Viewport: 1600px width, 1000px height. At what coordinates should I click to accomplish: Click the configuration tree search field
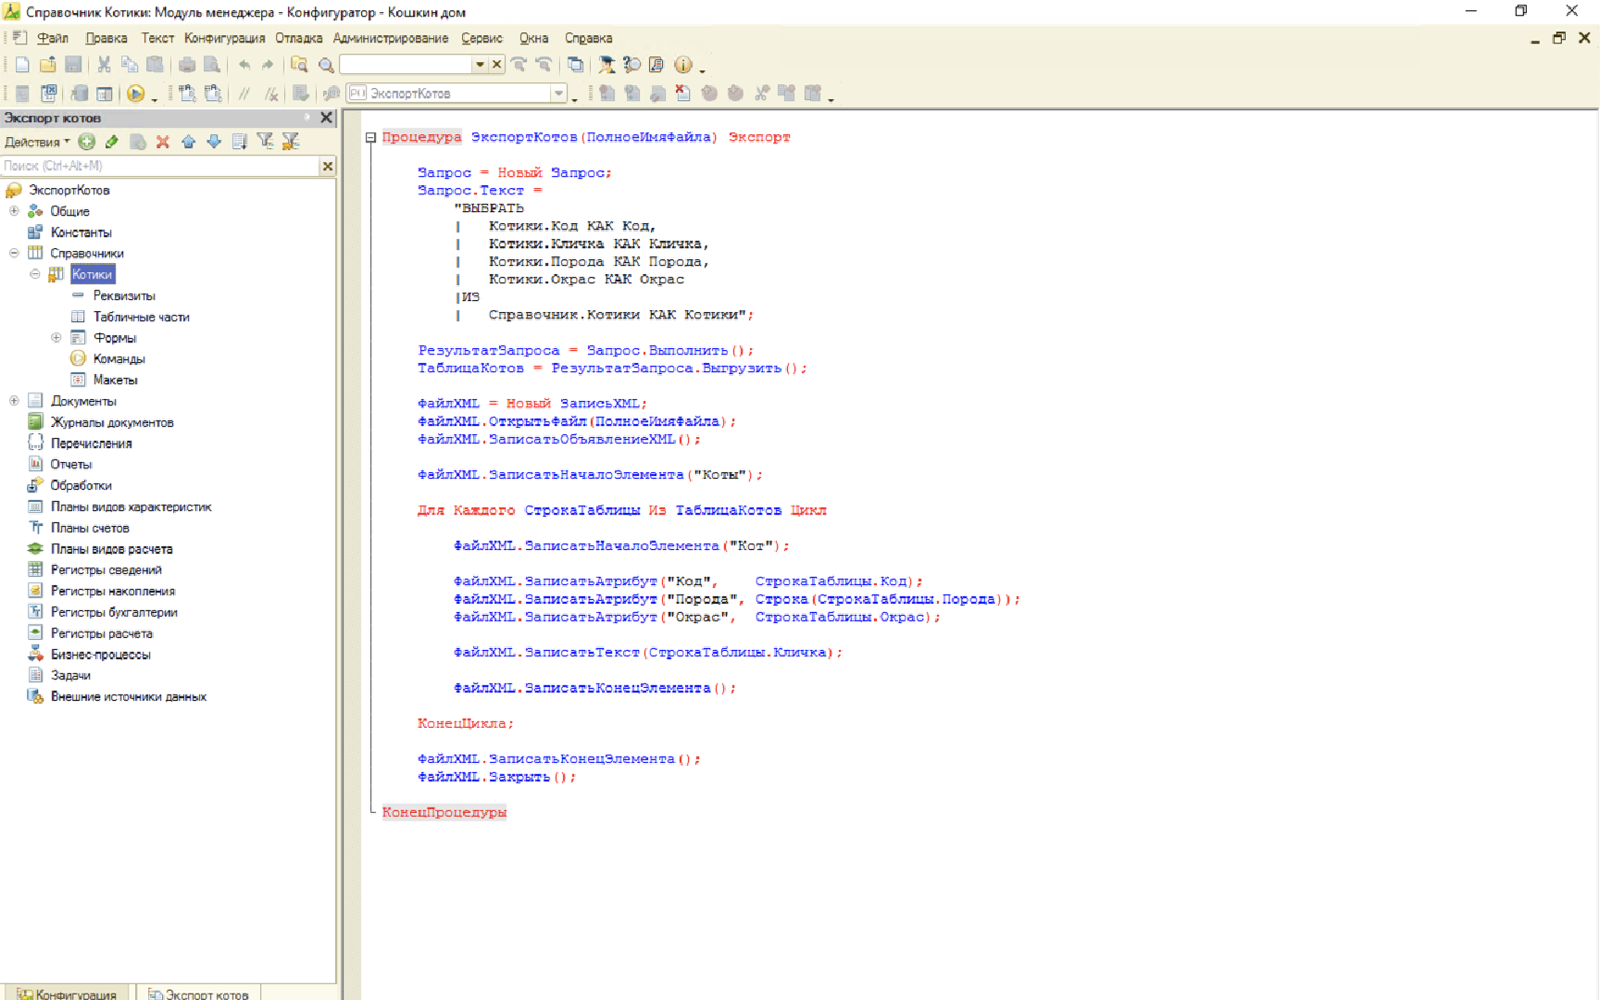160,166
